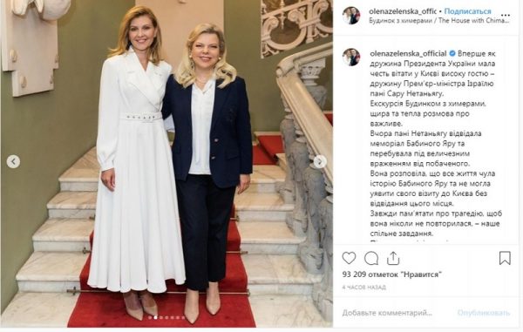
Task: Click the profile avatar in post header
Action: [351, 16]
